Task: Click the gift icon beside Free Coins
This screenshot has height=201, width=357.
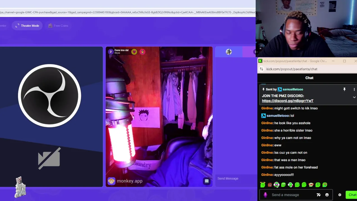Action: pos(50,26)
